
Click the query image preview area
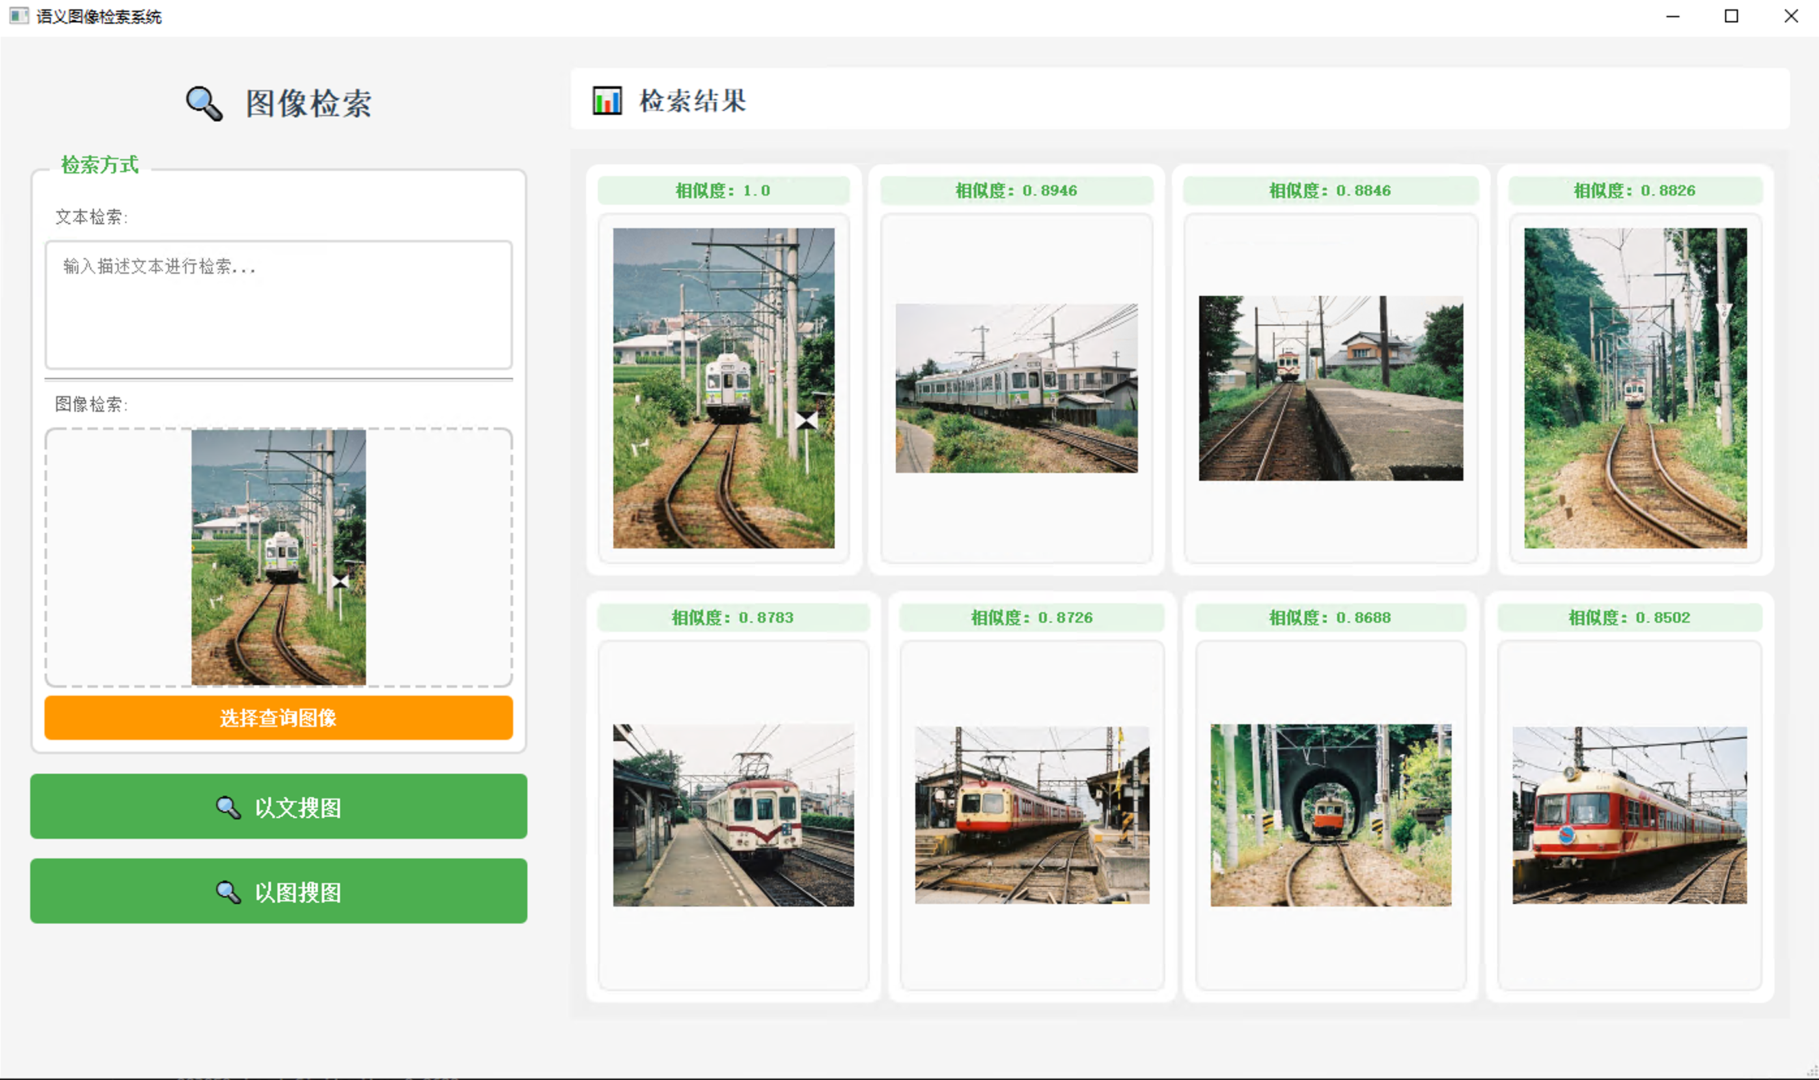coord(279,558)
